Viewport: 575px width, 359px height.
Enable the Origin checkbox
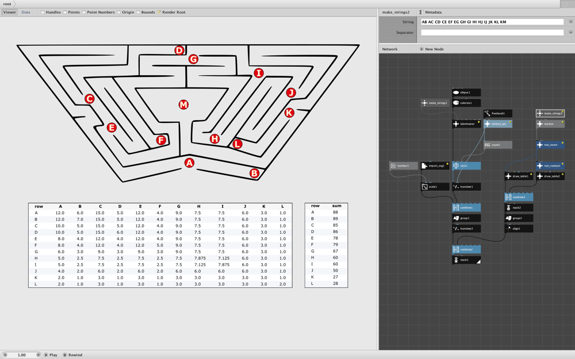tap(119, 12)
